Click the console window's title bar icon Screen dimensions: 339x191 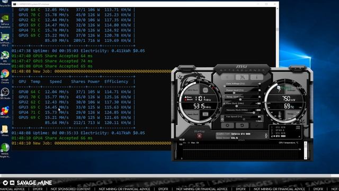pyautogui.click(x=14, y=4)
